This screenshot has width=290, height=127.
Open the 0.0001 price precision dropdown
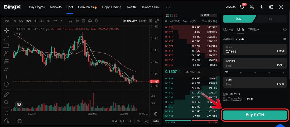coord(208,15)
